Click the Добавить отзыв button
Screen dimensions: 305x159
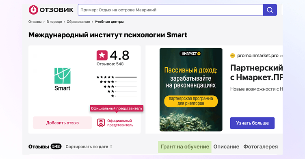(63, 122)
